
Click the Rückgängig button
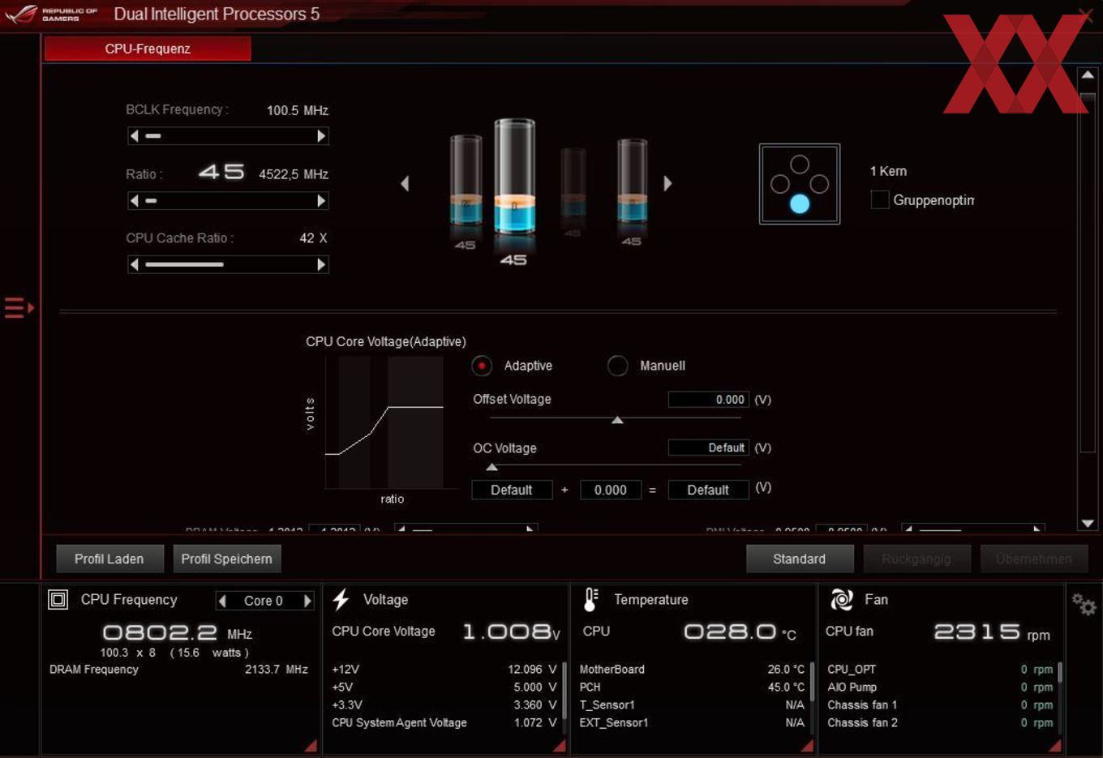[x=916, y=559]
